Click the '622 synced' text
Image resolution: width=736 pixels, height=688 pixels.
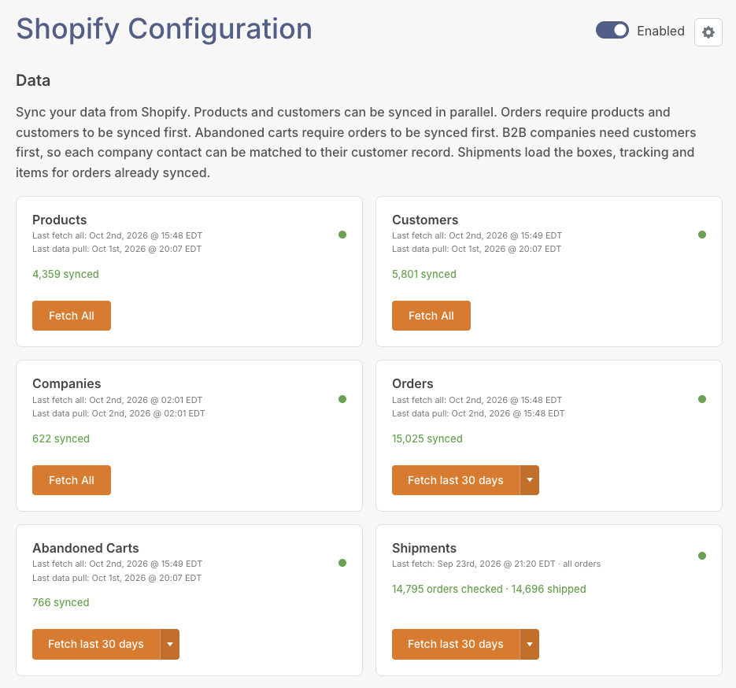(61, 438)
